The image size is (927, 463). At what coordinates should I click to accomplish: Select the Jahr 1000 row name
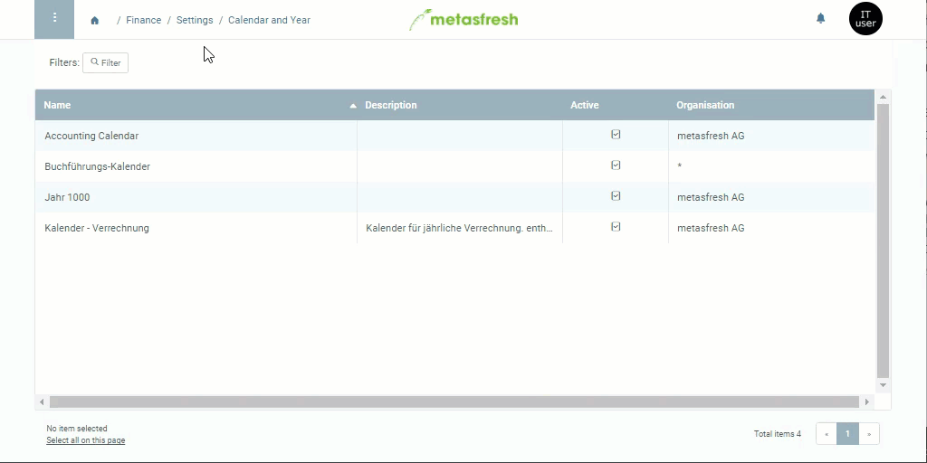(67, 197)
